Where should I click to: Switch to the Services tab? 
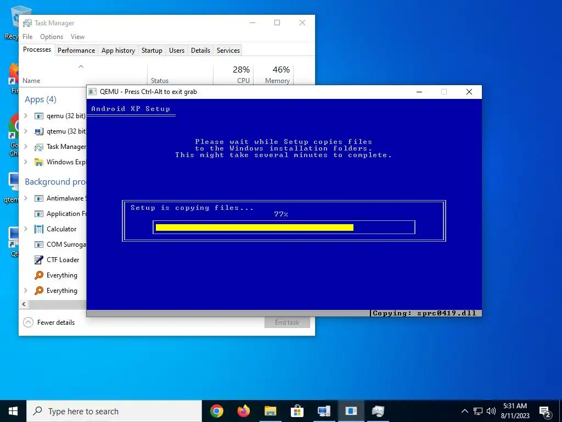(x=228, y=51)
